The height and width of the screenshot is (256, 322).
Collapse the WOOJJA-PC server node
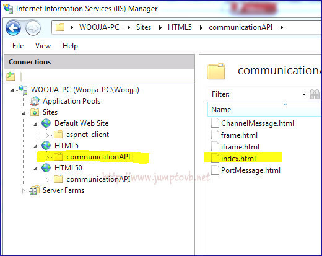coord(12,90)
